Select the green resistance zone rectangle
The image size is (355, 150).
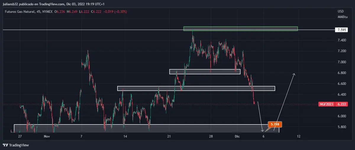240,29
